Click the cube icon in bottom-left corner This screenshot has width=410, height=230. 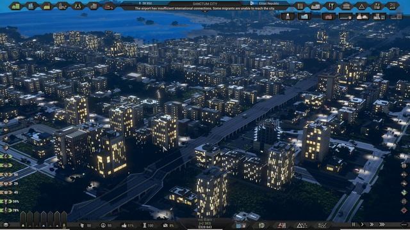pos(6,225)
